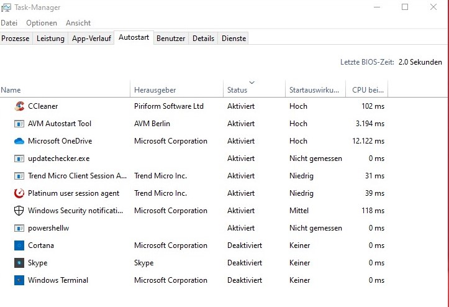Viewport: 449px width, 307px height.
Task: Open the Datei menu
Action: (9, 23)
